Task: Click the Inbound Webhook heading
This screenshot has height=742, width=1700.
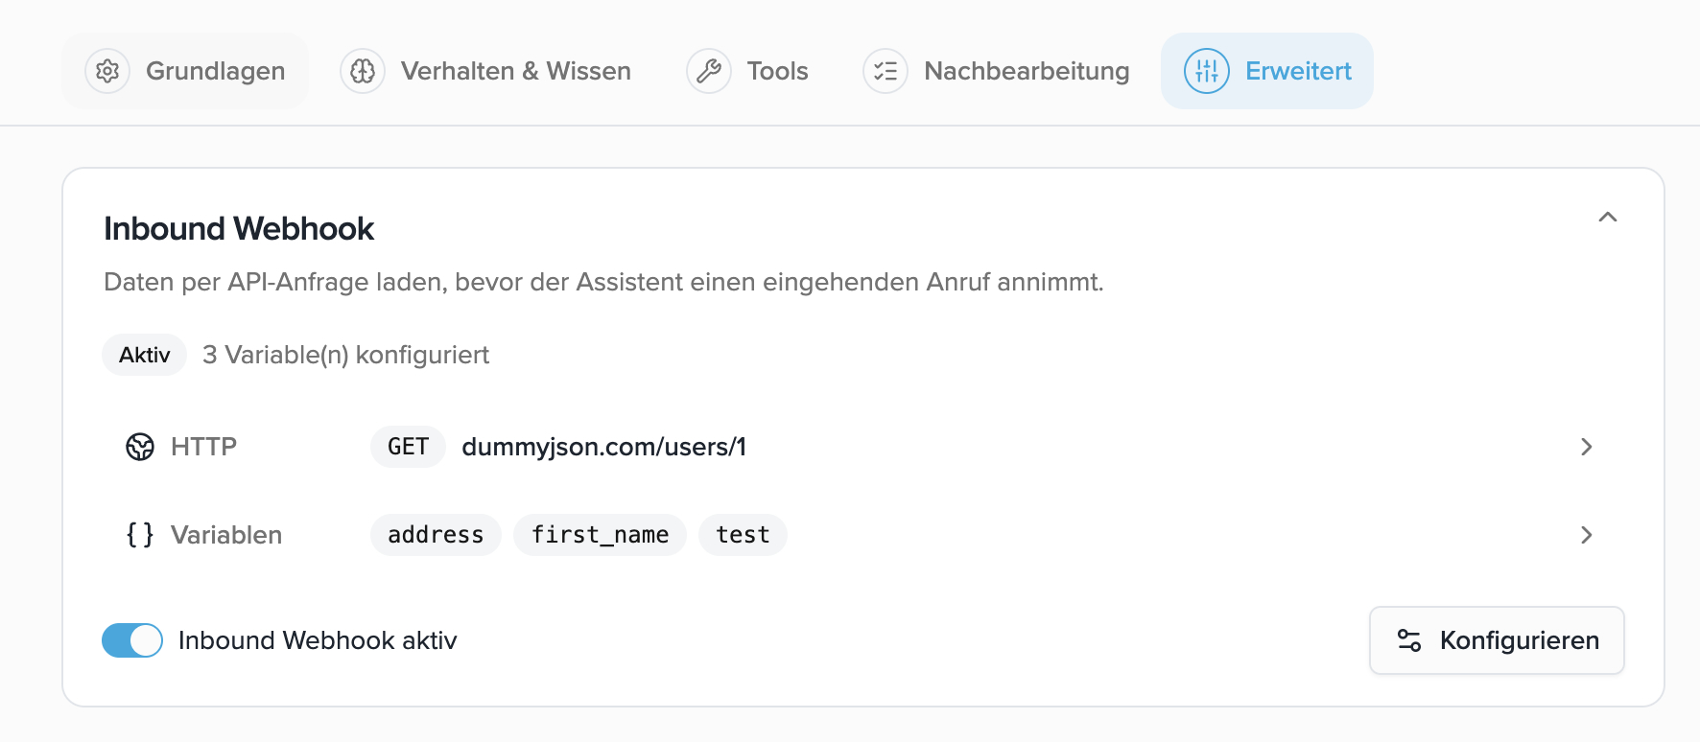Action: coord(239,228)
